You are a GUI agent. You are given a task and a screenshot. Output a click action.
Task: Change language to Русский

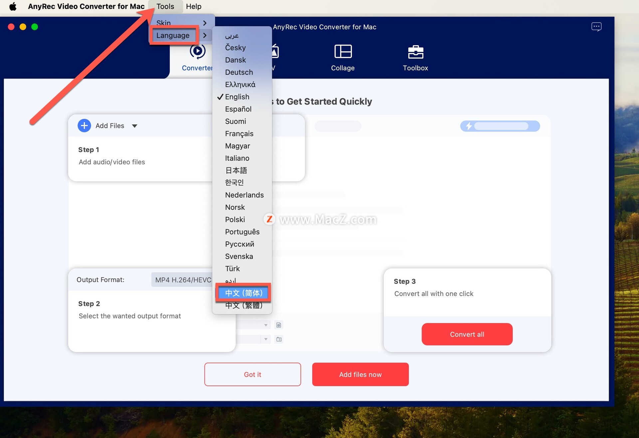click(x=242, y=244)
